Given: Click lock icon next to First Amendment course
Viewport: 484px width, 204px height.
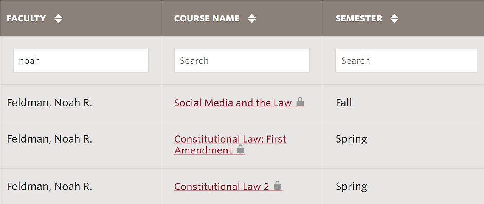Looking at the screenshot, I should (x=240, y=149).
